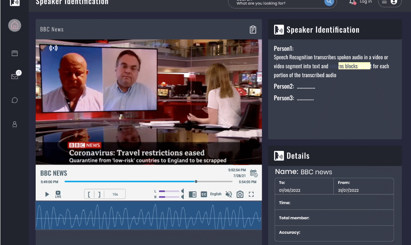Click the 5:49:00 PM start time
This screenshot has width=411, height=245.
click(x=49, y=182)
